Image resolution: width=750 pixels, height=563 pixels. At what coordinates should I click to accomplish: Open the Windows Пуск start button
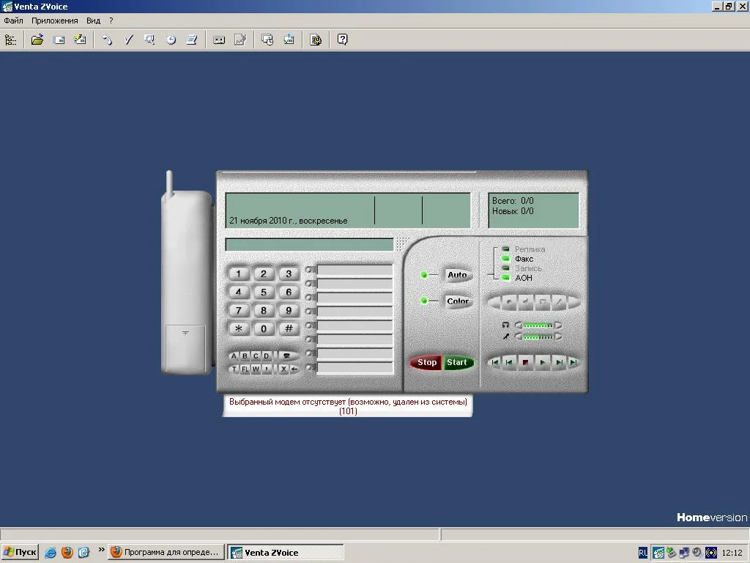pyautogui.click(x=20, y=552)
